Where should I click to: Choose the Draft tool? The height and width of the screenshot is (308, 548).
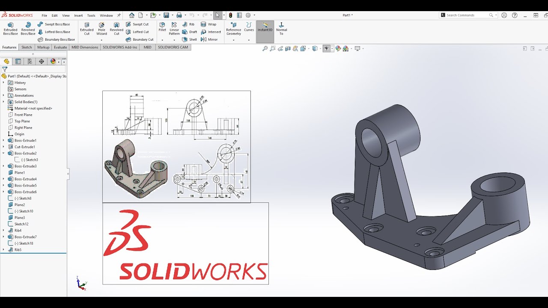(x=190, y=32)
